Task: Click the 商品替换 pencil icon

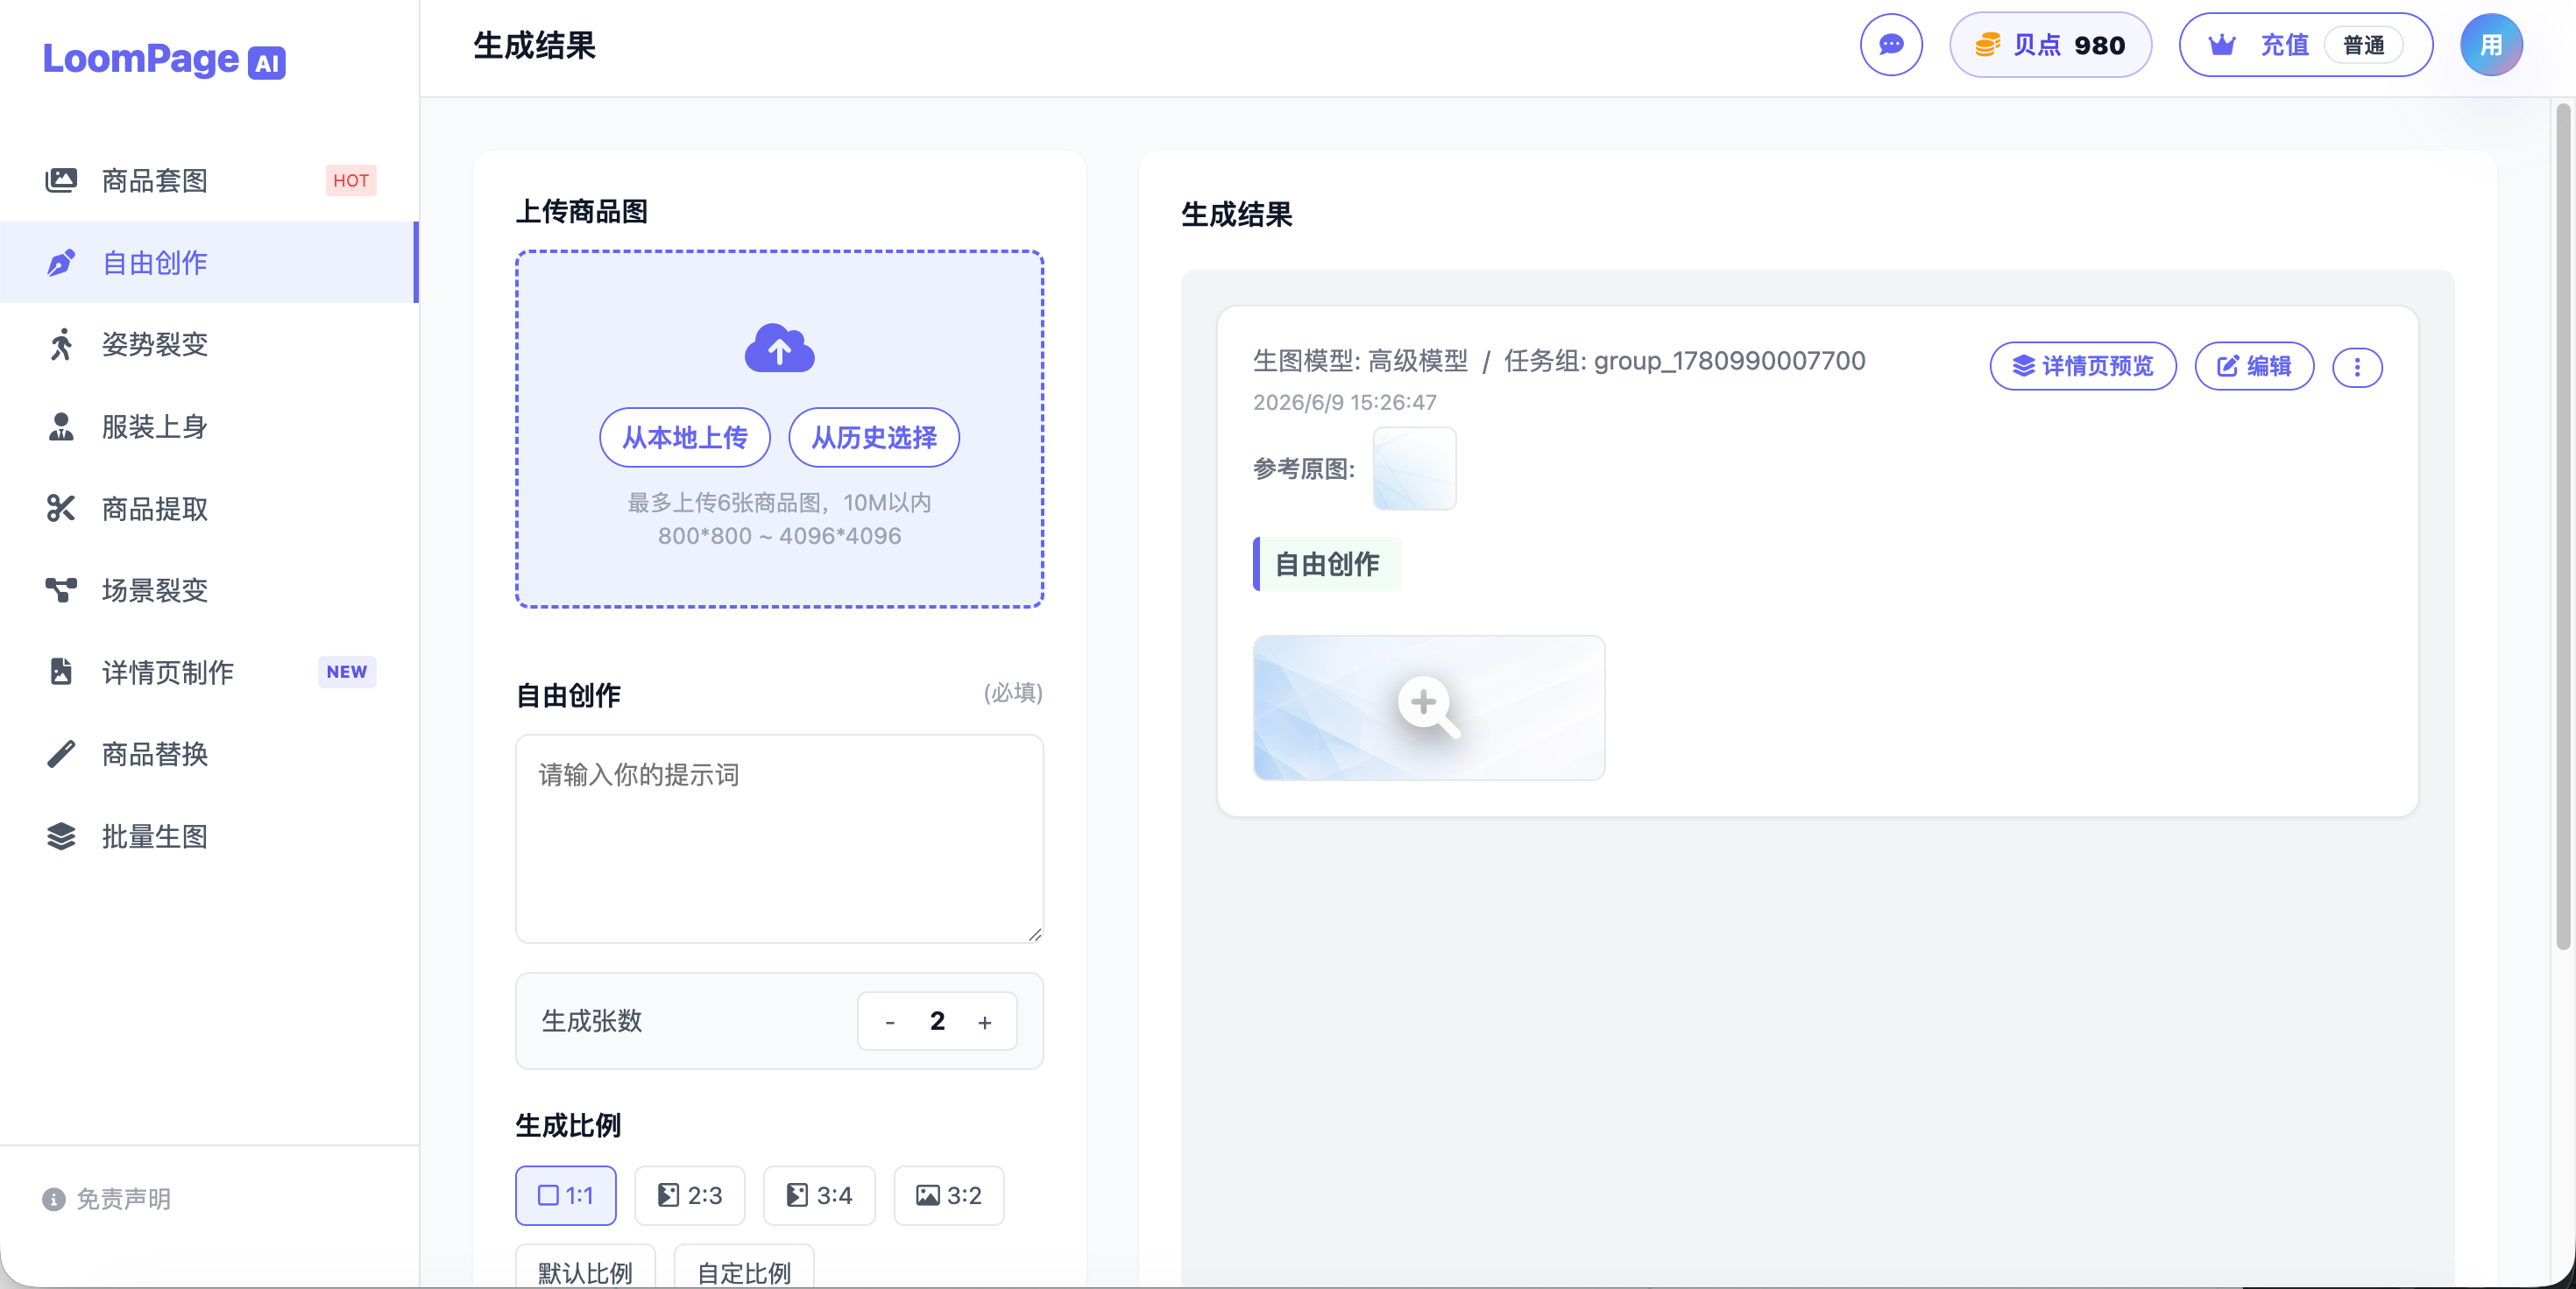Action: [x=61, y=753]
